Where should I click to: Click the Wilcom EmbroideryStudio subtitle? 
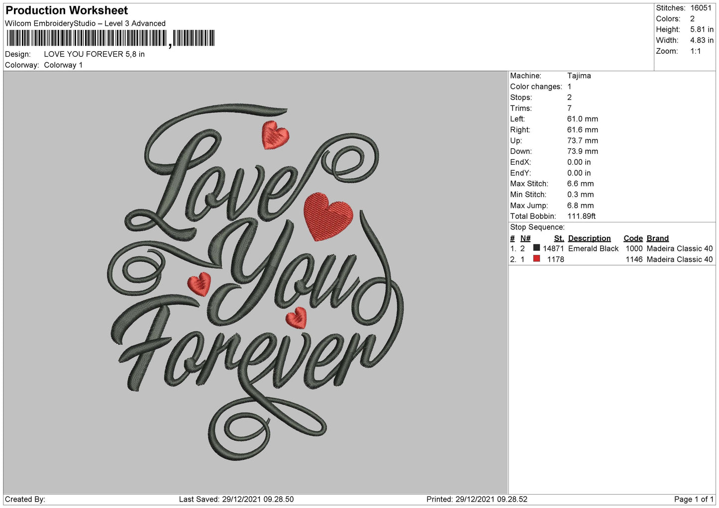85,23
